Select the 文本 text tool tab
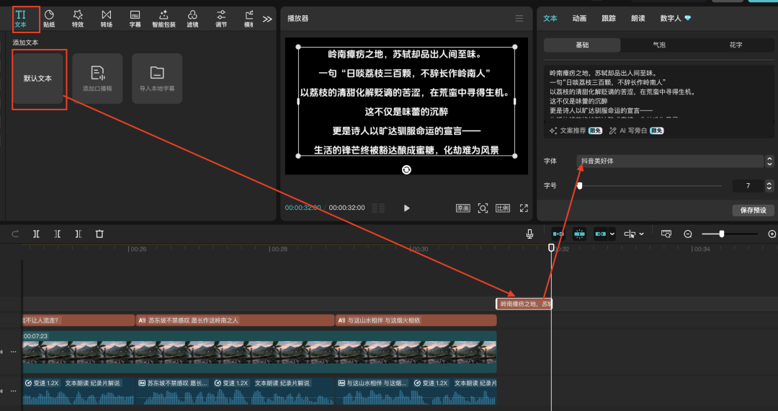 20,19
